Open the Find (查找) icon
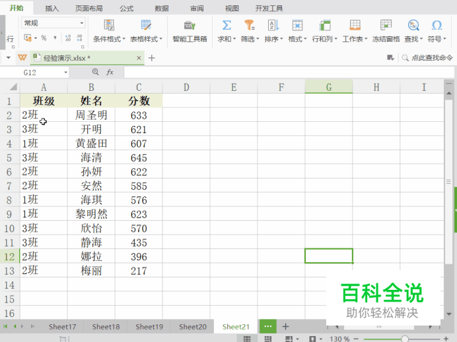This screenshot has height=342, width=457. [x=413, y=25]
